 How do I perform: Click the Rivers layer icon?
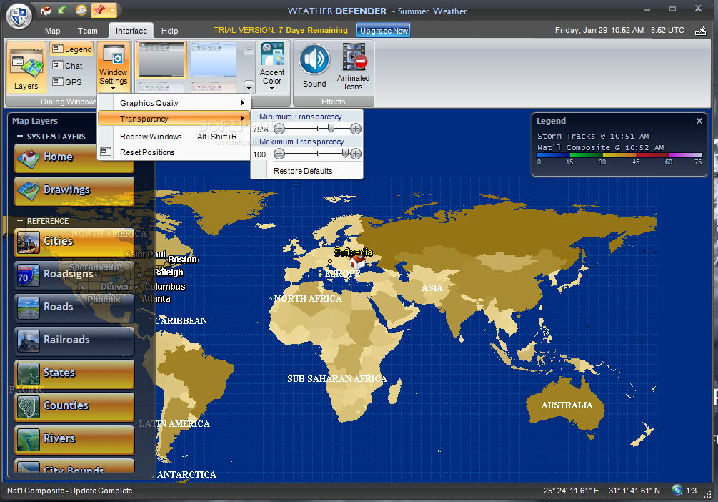pyautogui.click(x=29, y=440)
